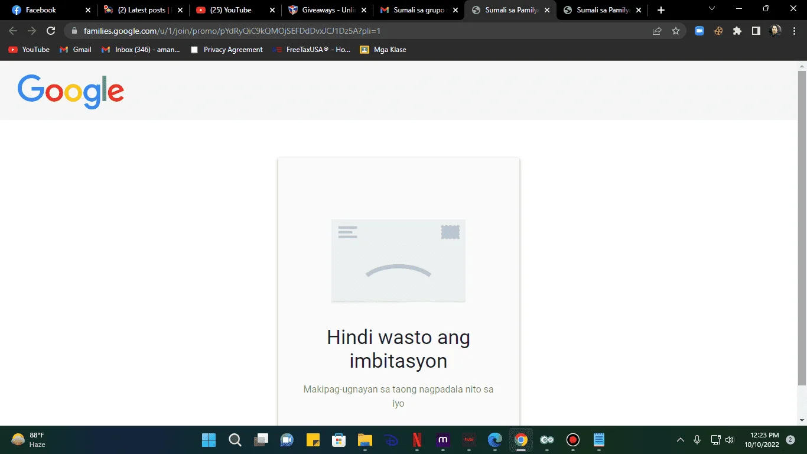Open the volume tray control

[x=730, y=440]
